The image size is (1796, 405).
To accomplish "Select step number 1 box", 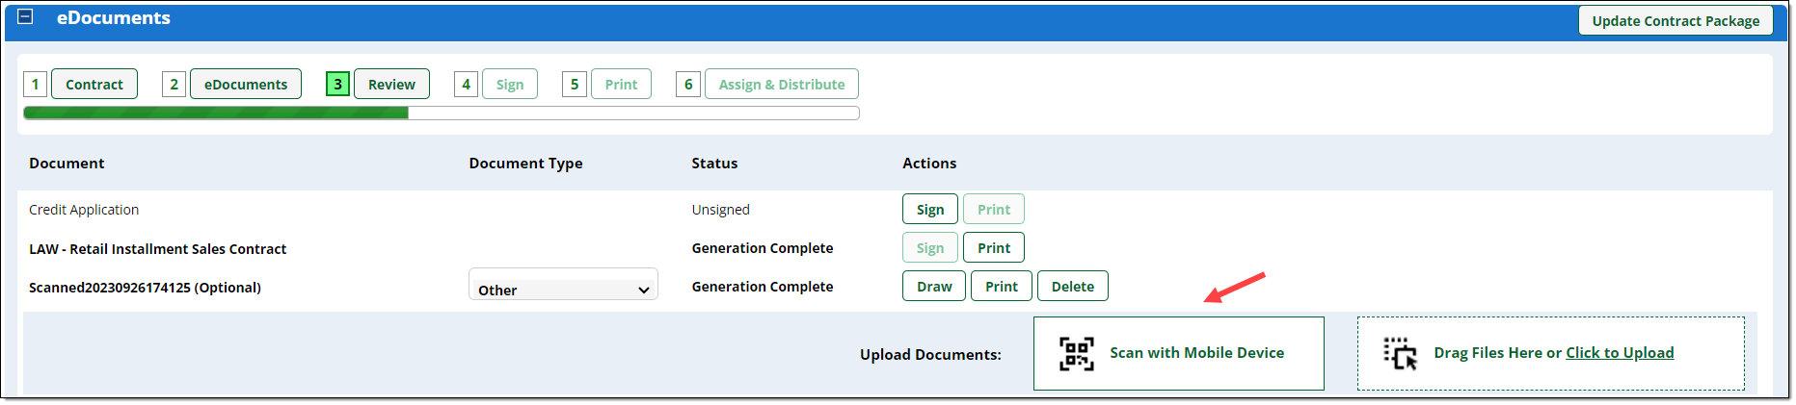I will 36,84.
